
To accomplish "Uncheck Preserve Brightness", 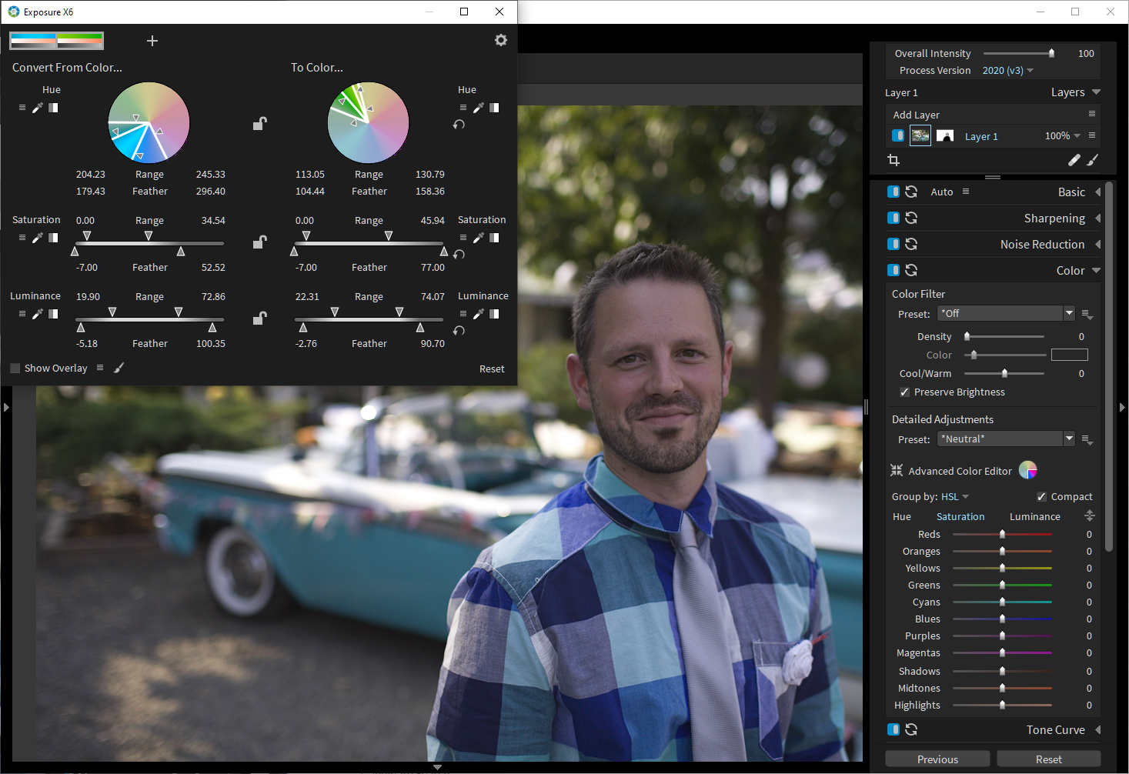I will point(904,392).
